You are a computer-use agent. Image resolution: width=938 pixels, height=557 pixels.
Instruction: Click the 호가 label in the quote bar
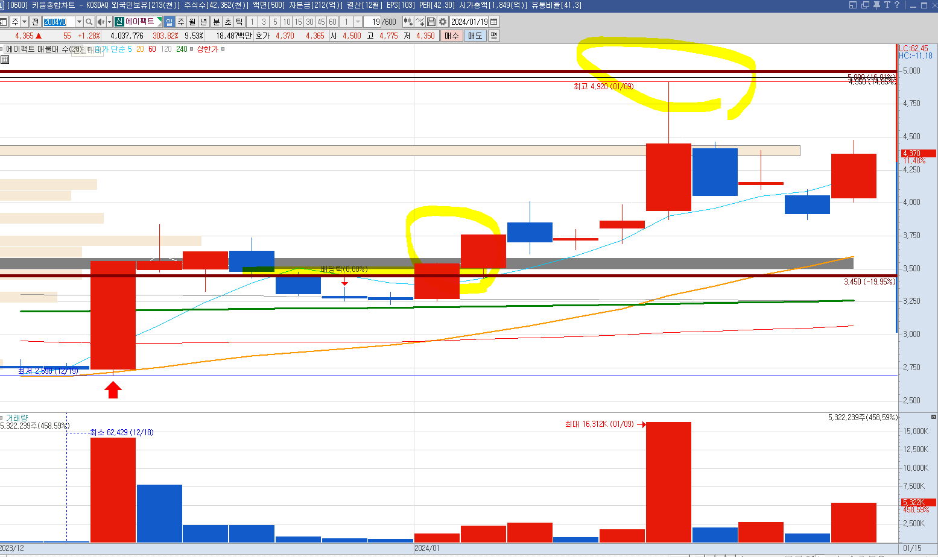(x=262, y=36)
